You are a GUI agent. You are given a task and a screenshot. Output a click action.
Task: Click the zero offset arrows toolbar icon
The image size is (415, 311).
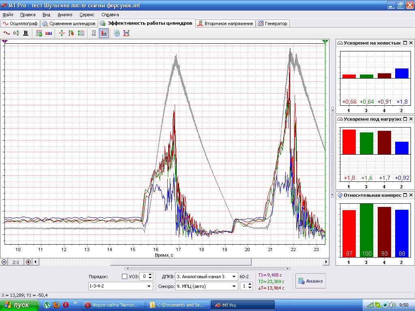click(16, 33)
